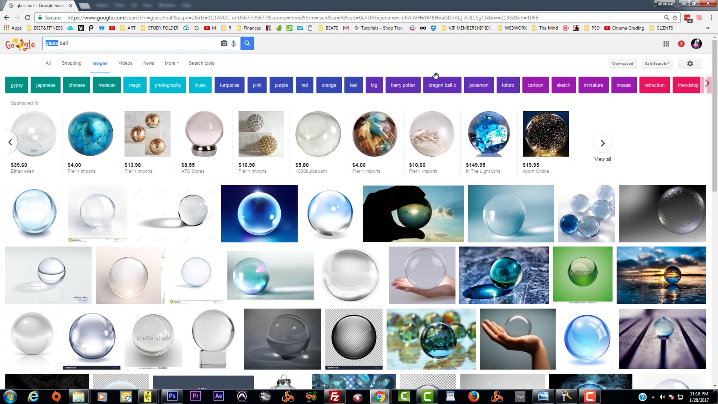Open the hand holding glass ball silhouette image
Image resolution: width=718 pixels, height=404 pixels.
pyautogui.click(x=413, y=214)
